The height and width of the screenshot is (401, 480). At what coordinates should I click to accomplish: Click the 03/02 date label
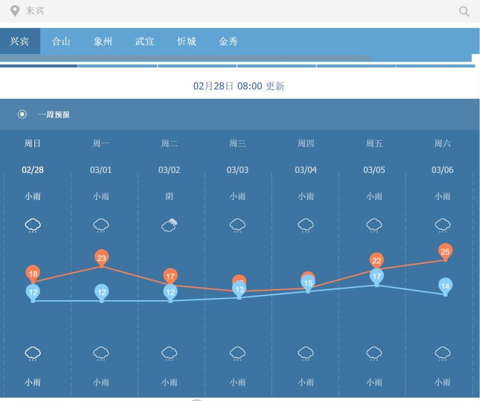click(170, 170)
